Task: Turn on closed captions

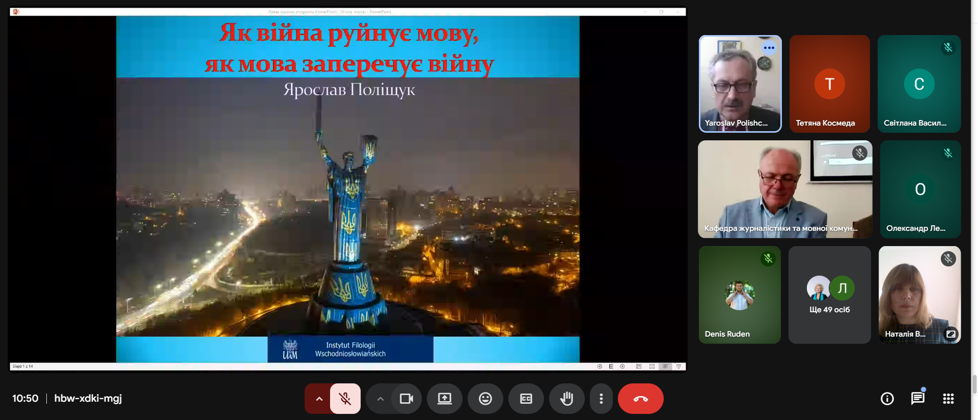Action: [526, 399]
